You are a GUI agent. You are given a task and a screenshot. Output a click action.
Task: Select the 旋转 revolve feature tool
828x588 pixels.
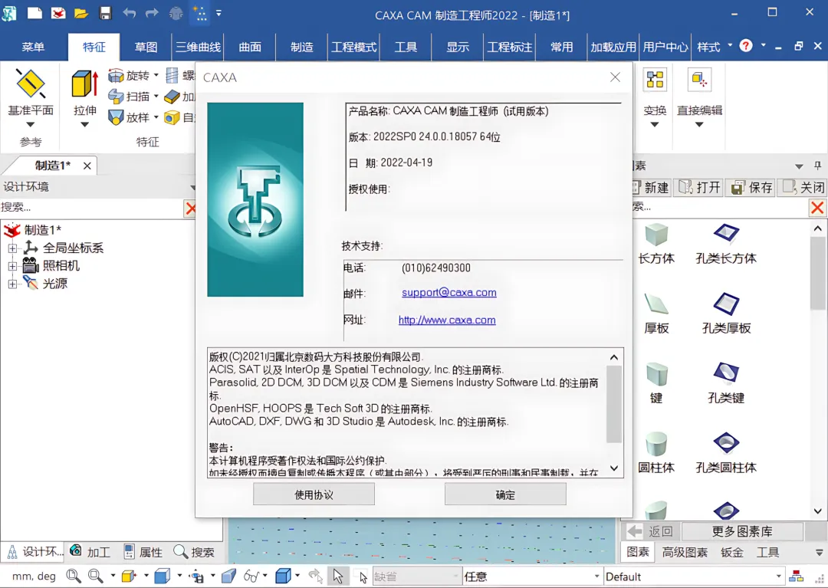[x=130, y=76]
